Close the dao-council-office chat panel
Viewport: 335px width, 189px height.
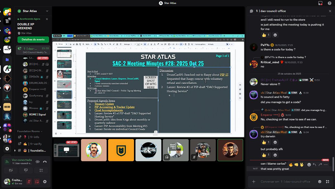[330, 11]
